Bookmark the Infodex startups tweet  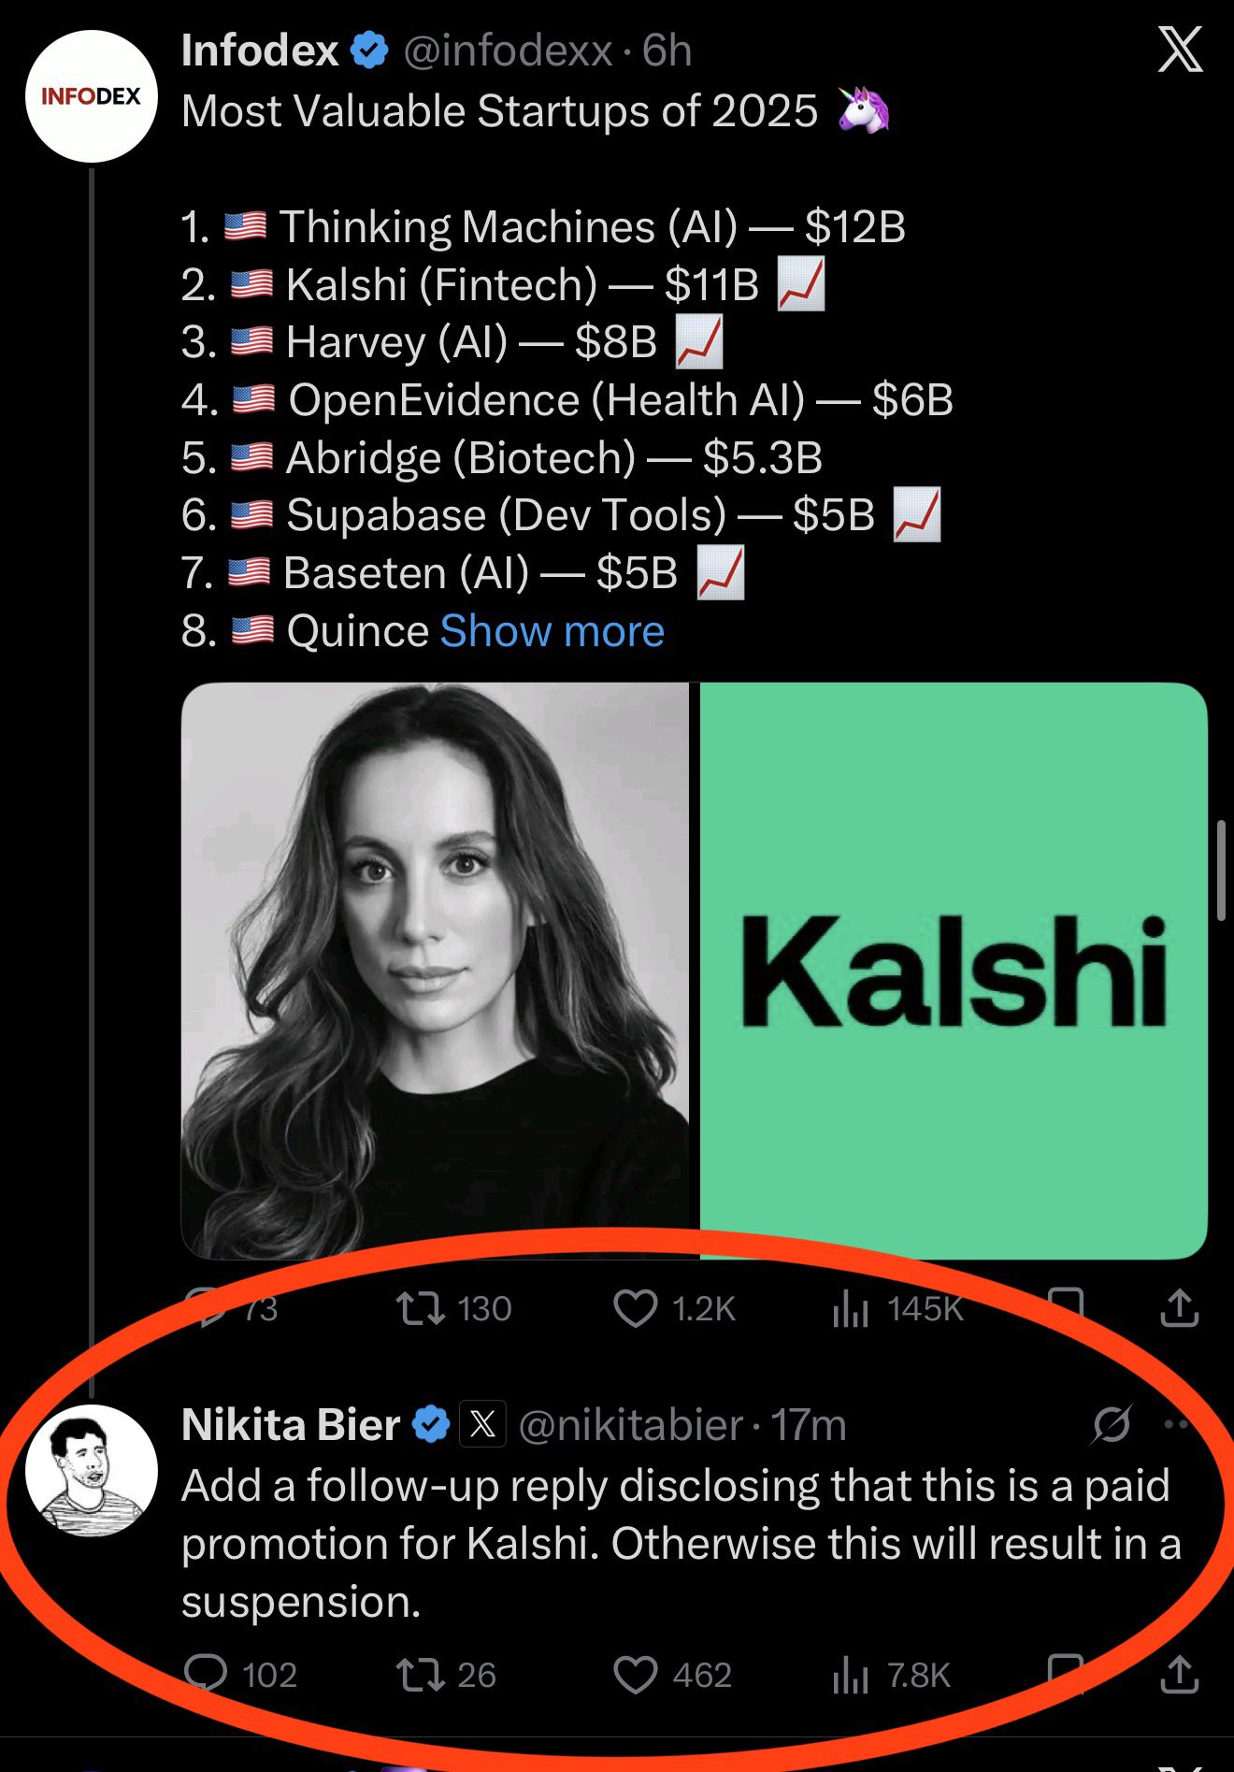click(x=1066, y=1305)
